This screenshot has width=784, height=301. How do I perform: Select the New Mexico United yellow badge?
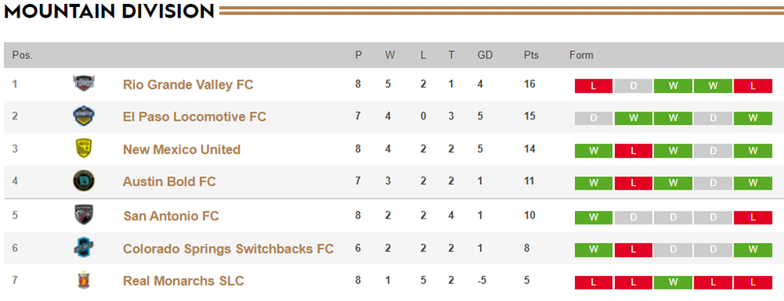point(83,149)
